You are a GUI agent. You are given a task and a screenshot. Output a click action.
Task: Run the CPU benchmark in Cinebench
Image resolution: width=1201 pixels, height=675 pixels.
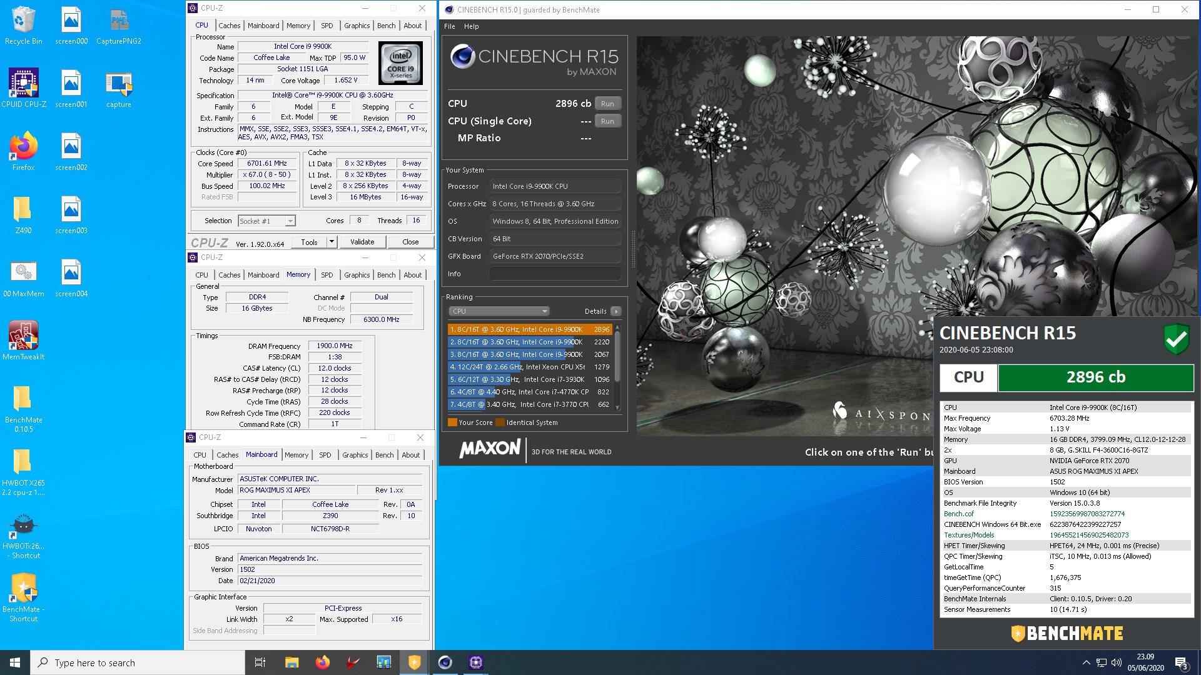coord(607,104)
